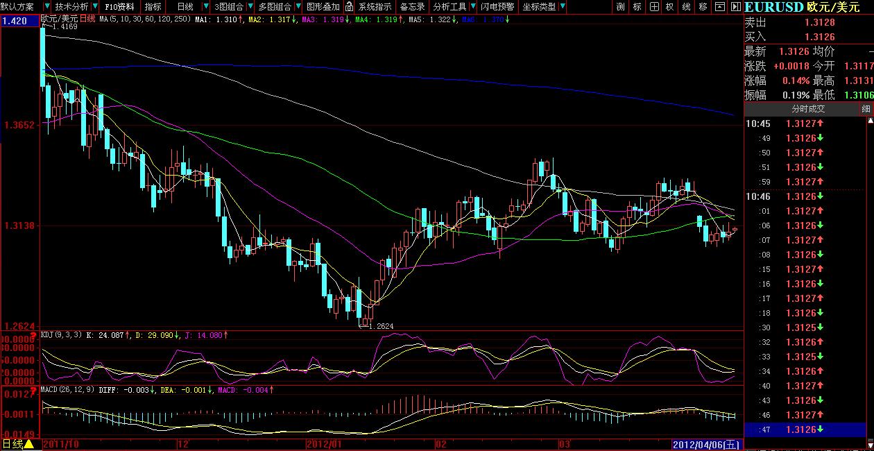Viewport: 874px width, 451px height.
Task: Expand the 3图组合 dropdown arrow
Action: [250, 6]
